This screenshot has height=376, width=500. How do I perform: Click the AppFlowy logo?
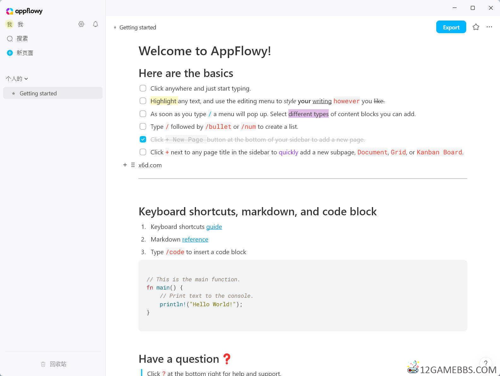24,11
